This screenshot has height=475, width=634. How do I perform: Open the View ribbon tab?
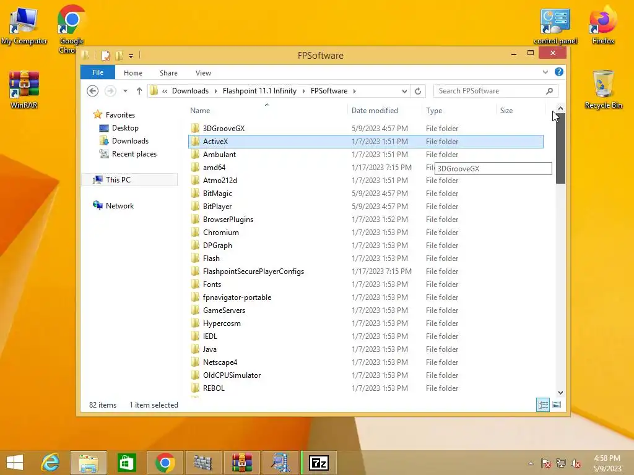(203, 73)
